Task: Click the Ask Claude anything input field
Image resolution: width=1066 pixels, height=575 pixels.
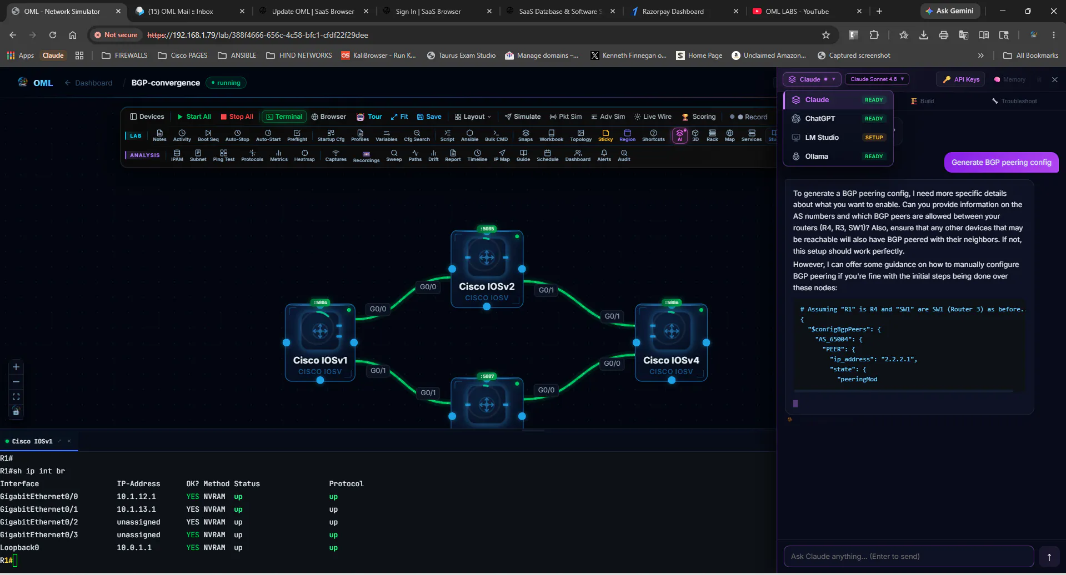Action: pyautogui.click(x=908, y=556)
